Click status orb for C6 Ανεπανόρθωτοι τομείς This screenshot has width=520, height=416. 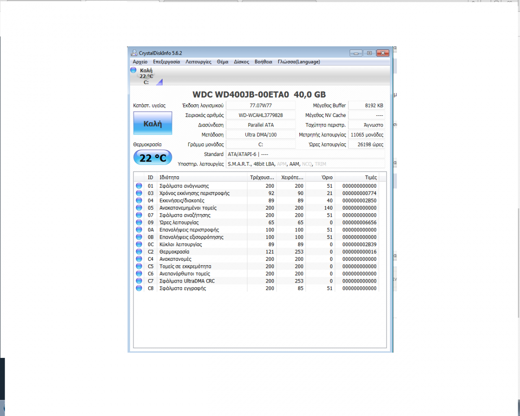pos(139,273)
